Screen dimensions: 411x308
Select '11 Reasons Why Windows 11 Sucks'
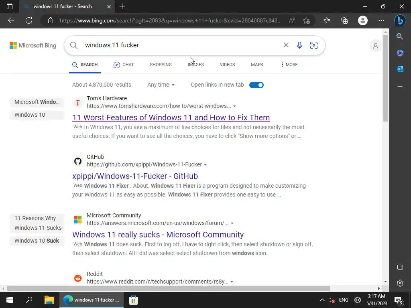tap(37, 223)
